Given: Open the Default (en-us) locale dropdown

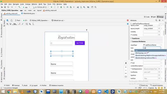Looking at the screenshot, I should pyautogui.click(x=58, y=20).
